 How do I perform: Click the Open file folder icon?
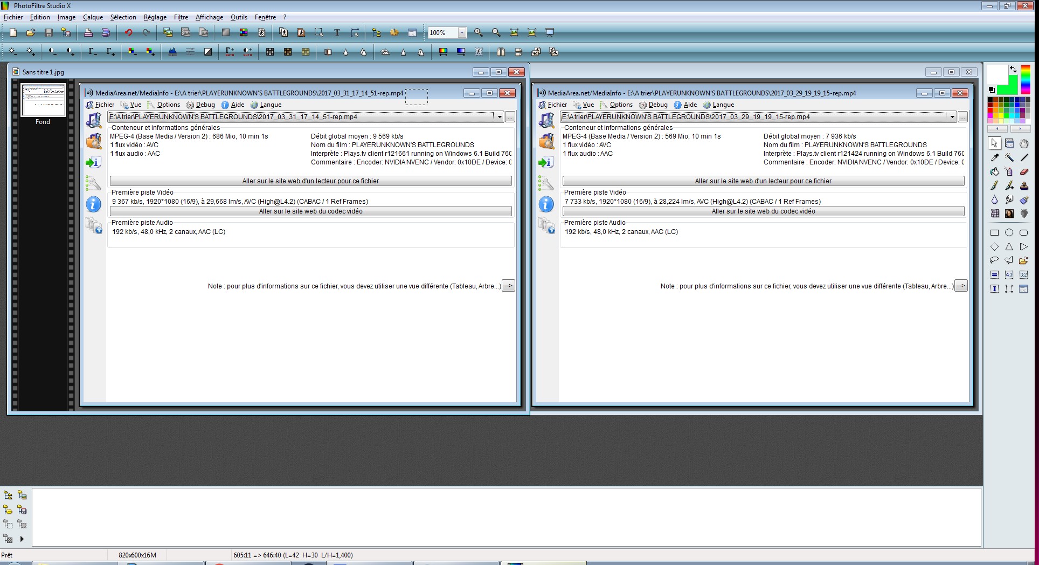tap(31, 32)
